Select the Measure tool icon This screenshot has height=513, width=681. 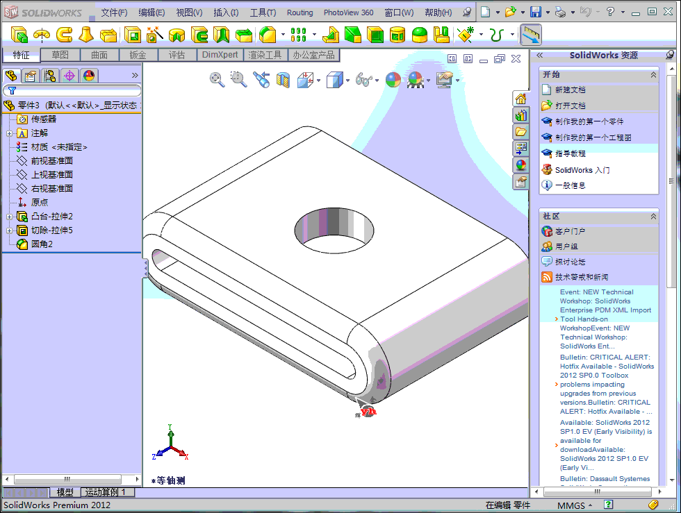pyautogui.click(x=531, y=35)
